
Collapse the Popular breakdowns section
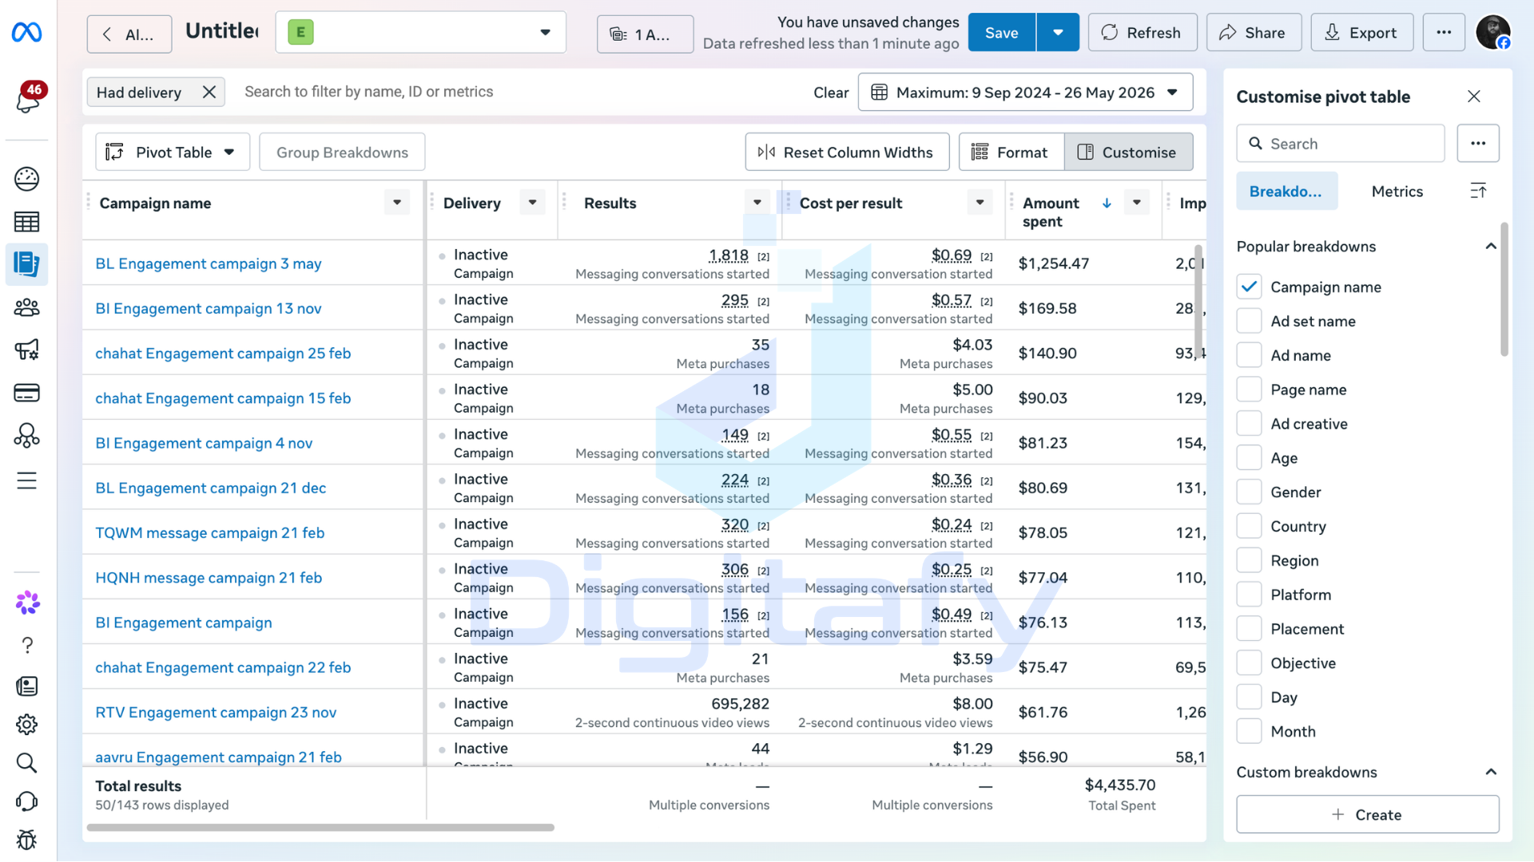tap(1491, 247)
